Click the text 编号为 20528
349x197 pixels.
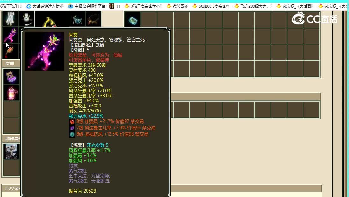pyautogui.click(x=82, y=191)
